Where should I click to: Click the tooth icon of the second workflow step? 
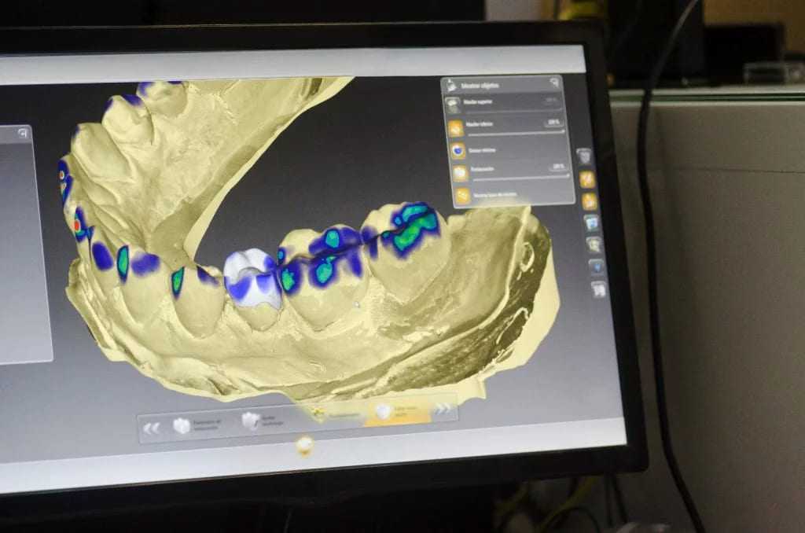(250, 421)
